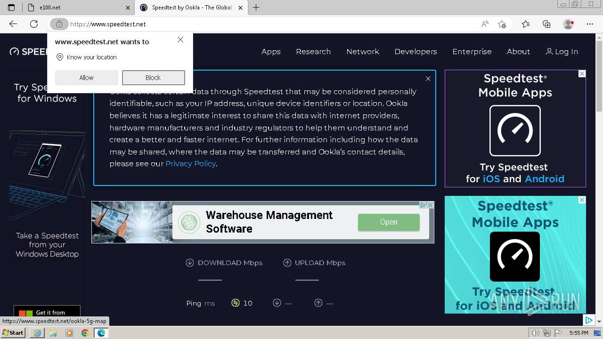The image size is (603, 339).
Task: Click the download ping arrow icon
Action: 277,303
